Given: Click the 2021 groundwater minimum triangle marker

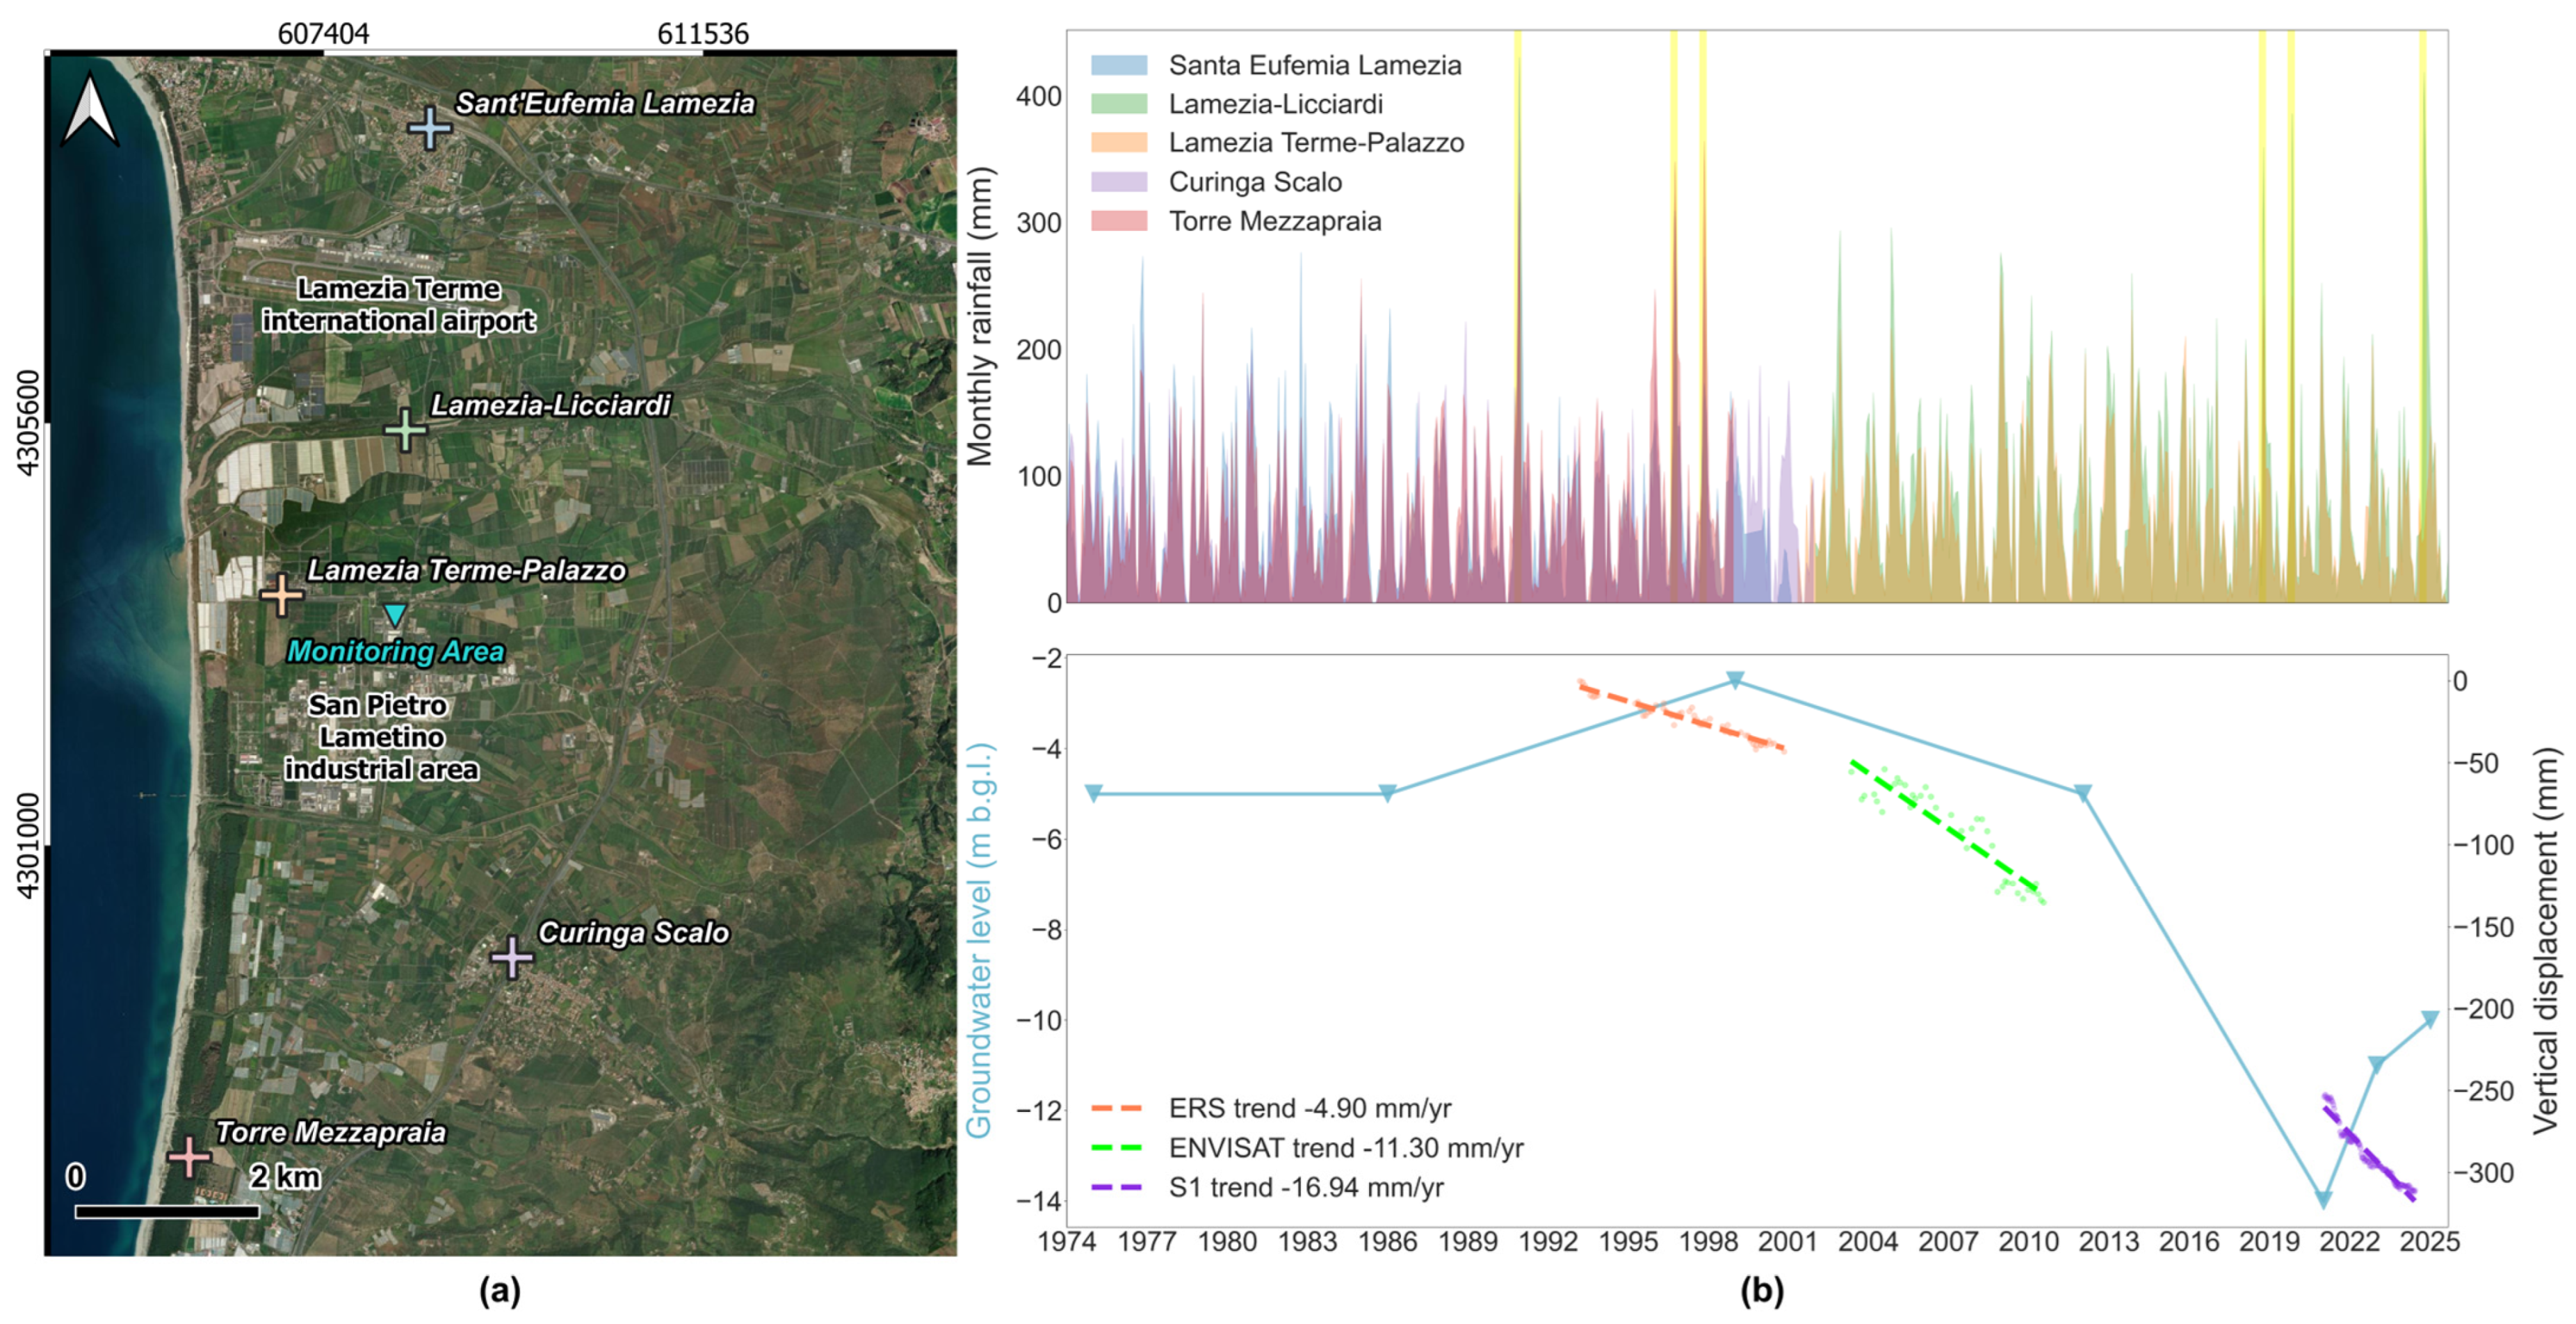Looking at the screenshot, I should [2324, 1199].
